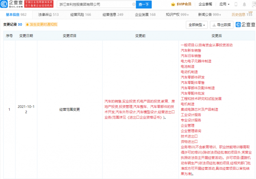Image resolution: width=256 pixels, height=179 pixels.
Task: Click the 序号 column header
Action: (9, 36)
